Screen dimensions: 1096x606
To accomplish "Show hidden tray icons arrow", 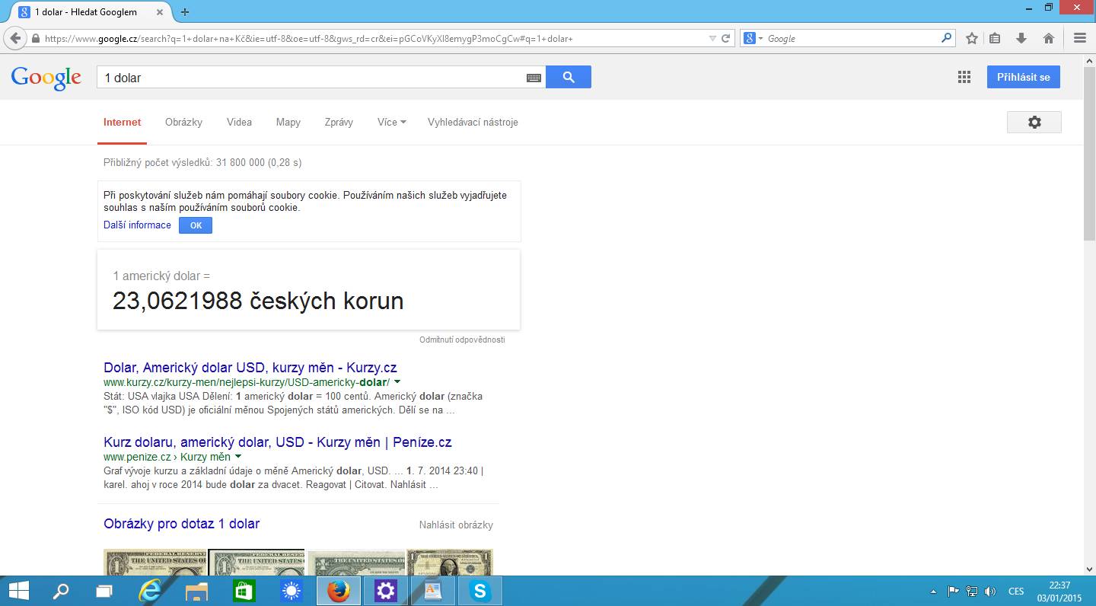I will tap(934, 592).
